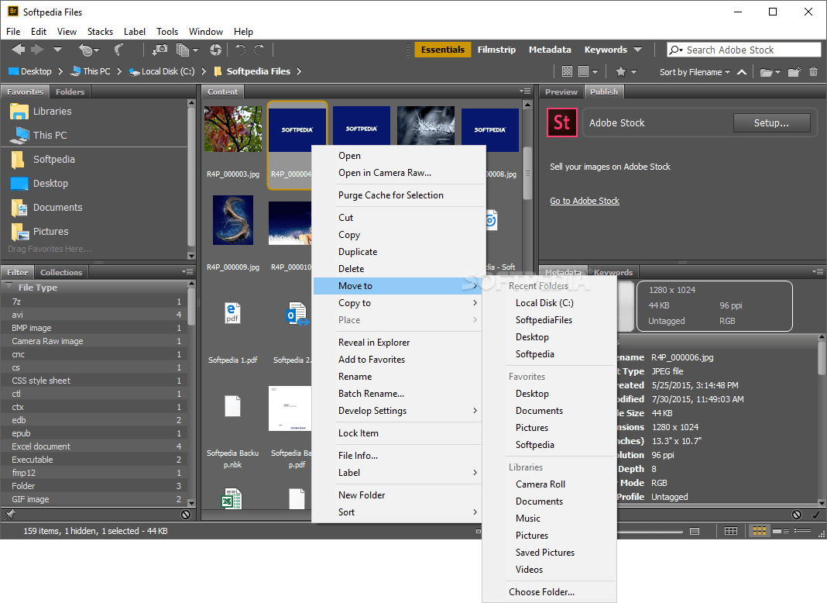Click the Open recent file folder icon
This screenshot has width=827, height=603.
point(770,72)
